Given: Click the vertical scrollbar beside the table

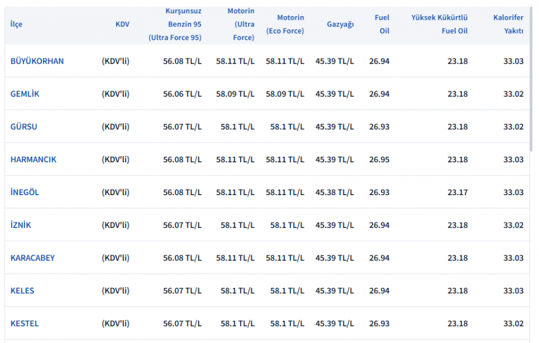Looking at the screenshot, I should (531, 90).
